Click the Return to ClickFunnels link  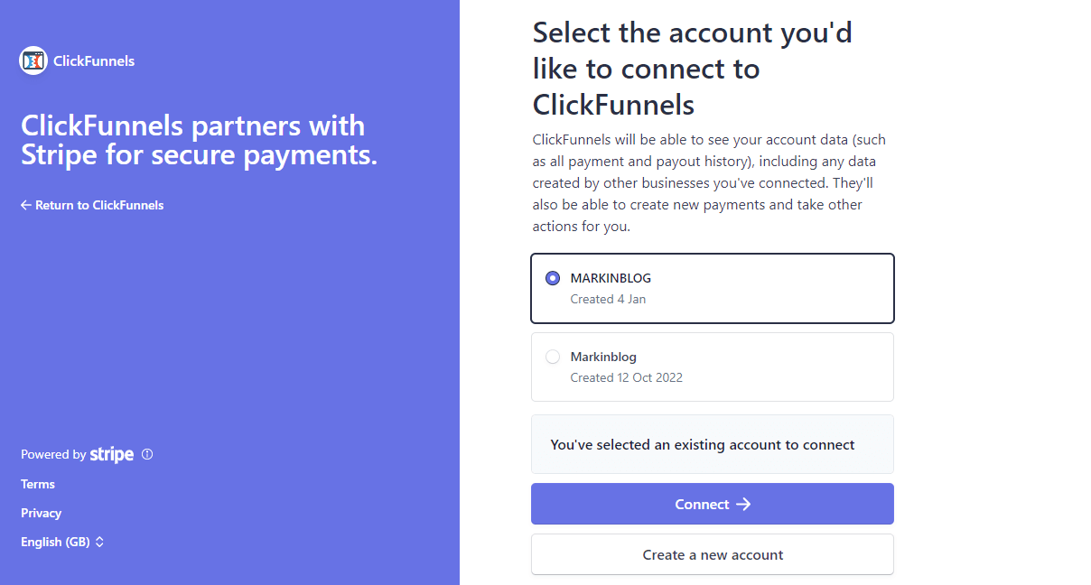pos(91,204)
